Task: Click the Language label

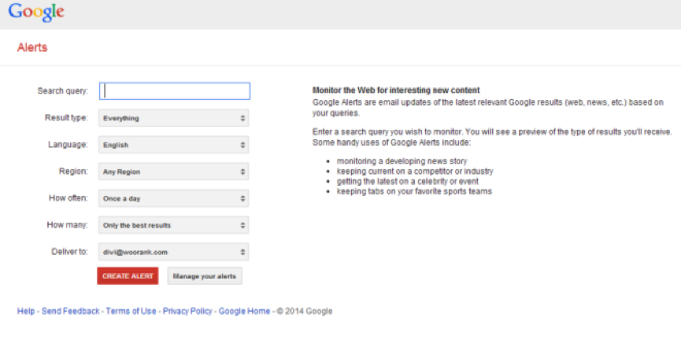Action: [68, 145]
